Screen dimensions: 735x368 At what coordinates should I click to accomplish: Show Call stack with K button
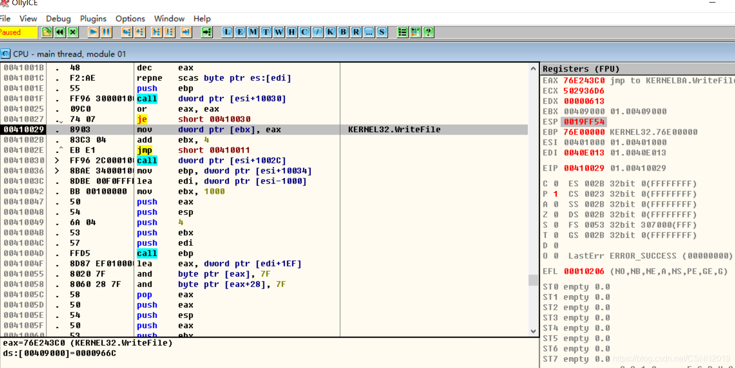[x=330, y=32]
